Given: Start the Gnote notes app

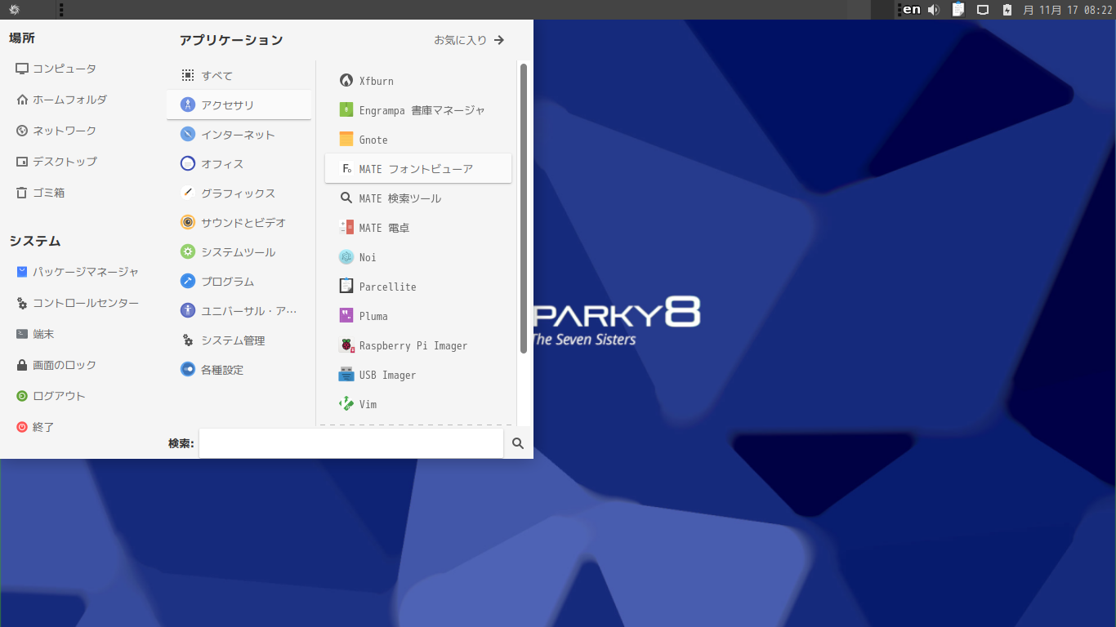Looking at the screenshot, I should 418,140.
